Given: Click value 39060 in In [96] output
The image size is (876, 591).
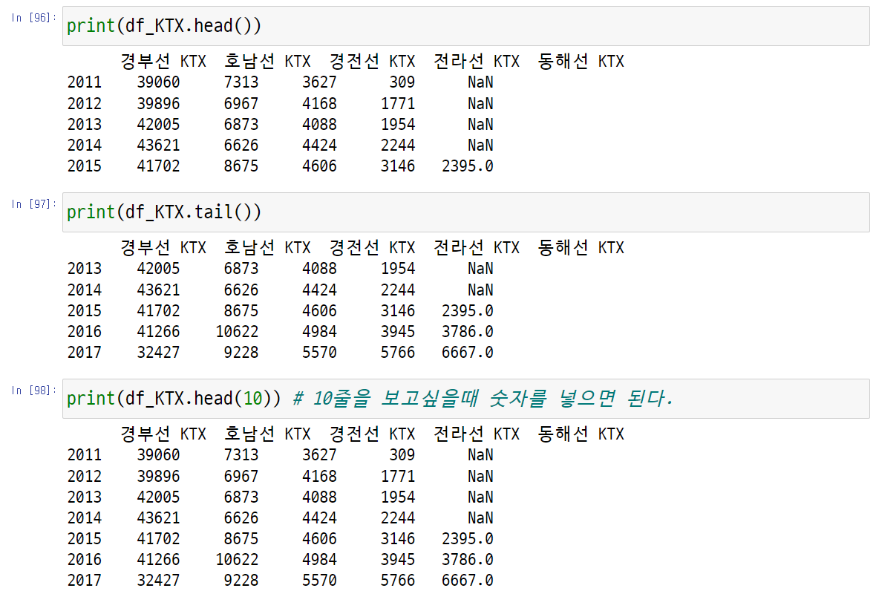Looking at the screenshot, I should 159,82.
